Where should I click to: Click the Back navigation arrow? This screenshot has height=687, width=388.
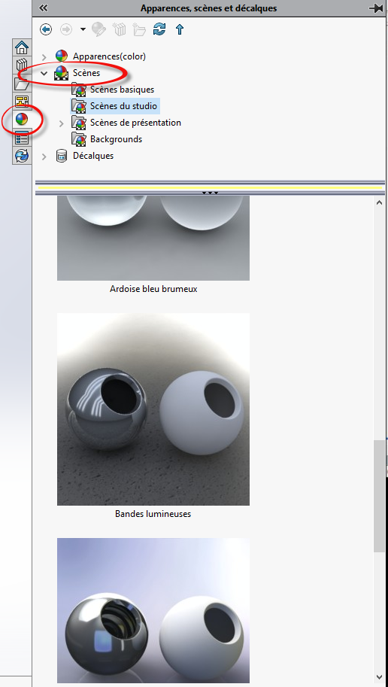(x=46, y=29)
